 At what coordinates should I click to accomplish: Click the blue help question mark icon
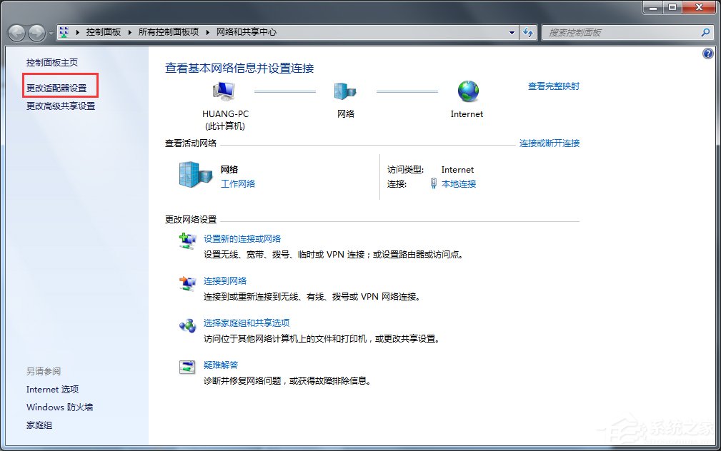pos(707,54)
